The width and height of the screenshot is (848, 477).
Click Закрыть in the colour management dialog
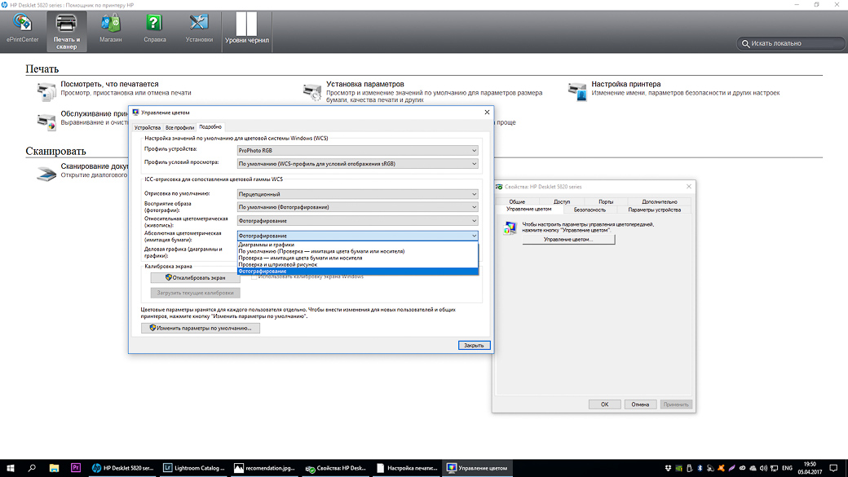tap(474, 345)
